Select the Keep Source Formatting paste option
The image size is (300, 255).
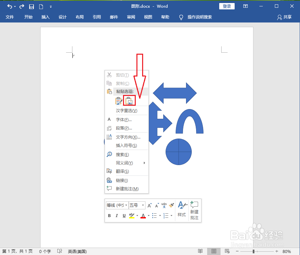[119, 100]
